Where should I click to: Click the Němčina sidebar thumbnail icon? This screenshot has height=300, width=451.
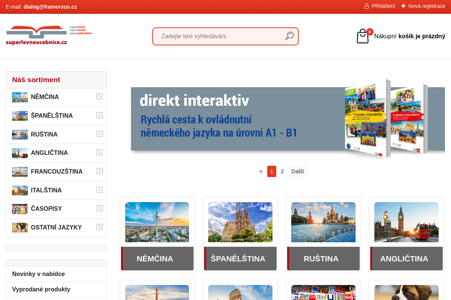[x=20, y=97]
